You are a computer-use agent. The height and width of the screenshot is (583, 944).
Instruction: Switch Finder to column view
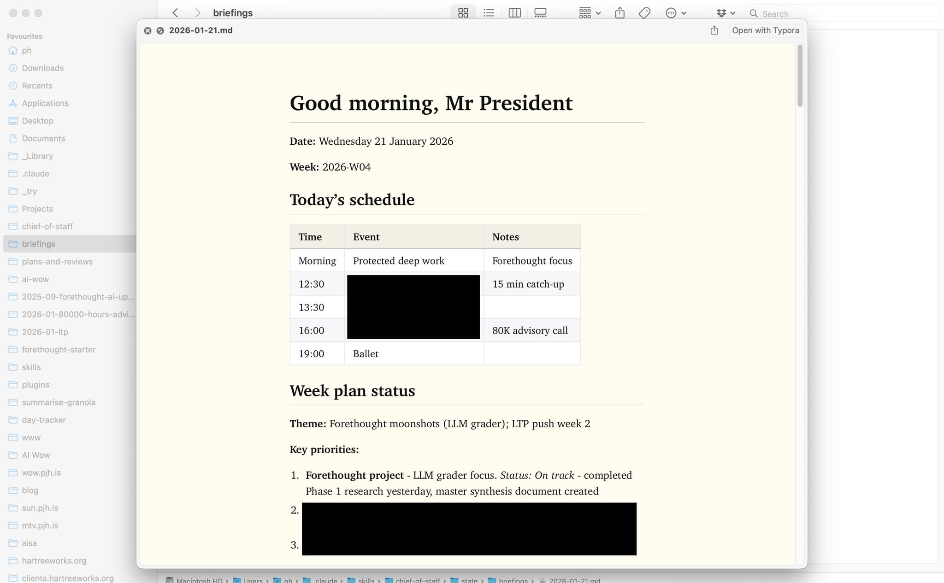tap(514, 12)
